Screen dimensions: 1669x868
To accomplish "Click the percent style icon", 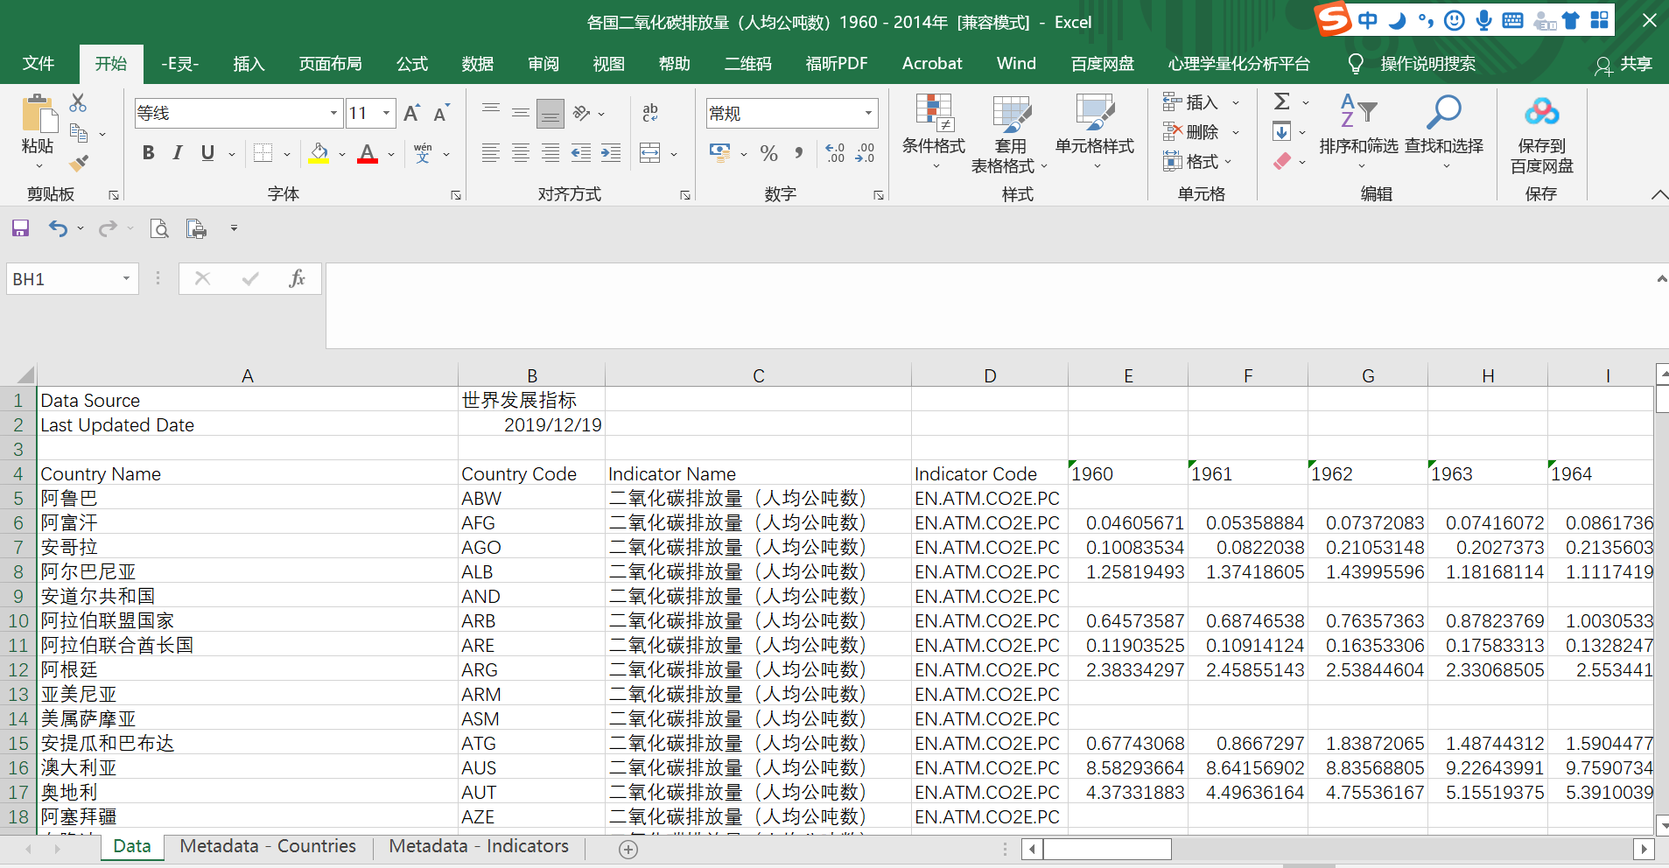I will tap(768, 154).
